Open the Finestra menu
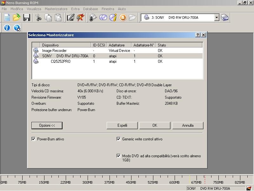This screenshot has width=254, height=191. pyautogui.click(x=108, y=9)
